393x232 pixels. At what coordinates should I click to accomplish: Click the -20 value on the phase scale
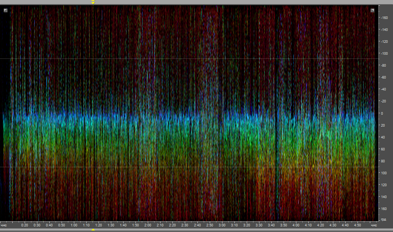pyautogui.click(x=383, y=101)
